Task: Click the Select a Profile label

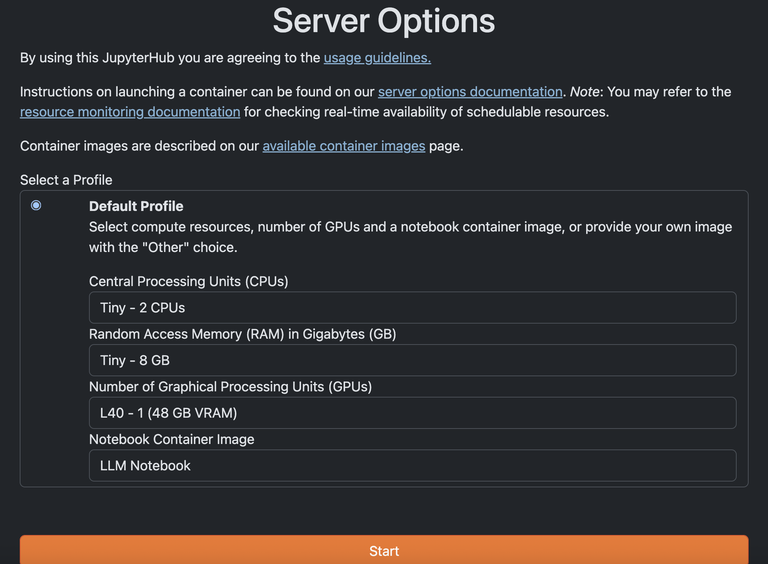Action: click(x=66, y=180)
